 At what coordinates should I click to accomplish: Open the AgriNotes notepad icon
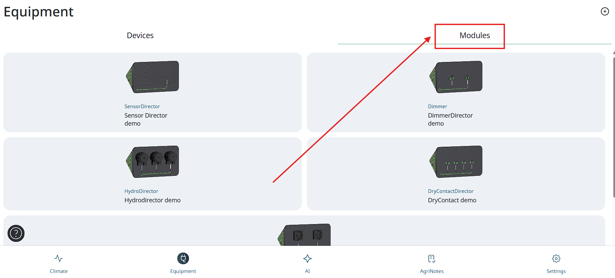[432, 259]
